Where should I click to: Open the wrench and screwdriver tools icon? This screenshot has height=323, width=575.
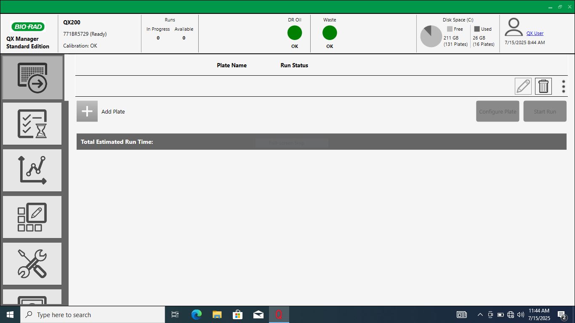point(32,264)
